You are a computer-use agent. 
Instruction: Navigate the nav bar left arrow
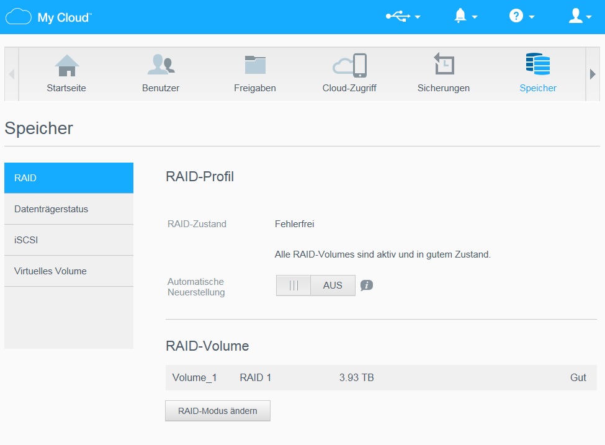tap(12, 74)
